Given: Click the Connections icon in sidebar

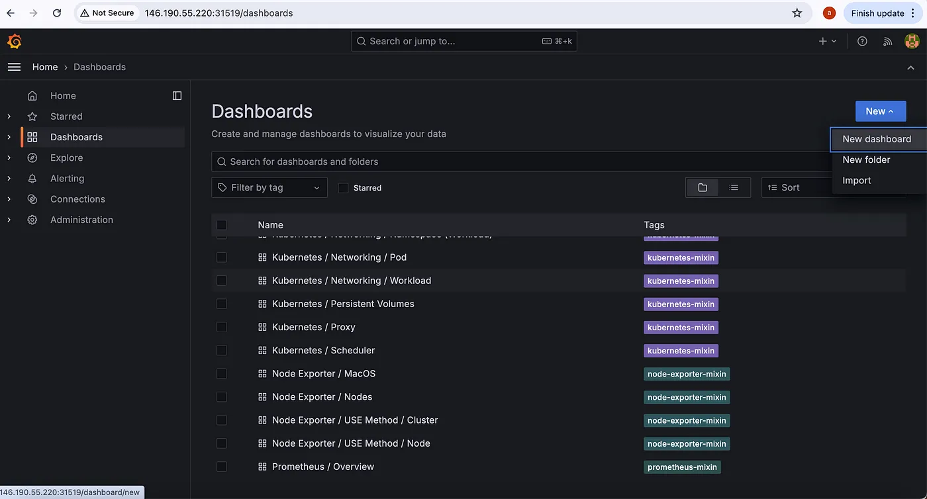Looking at the screenshot, I should coord(32,199).
